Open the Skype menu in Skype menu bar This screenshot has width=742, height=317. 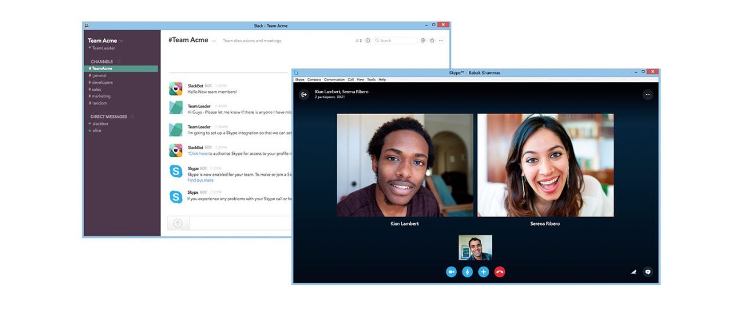pyautogui.click(x=300, y=79)
